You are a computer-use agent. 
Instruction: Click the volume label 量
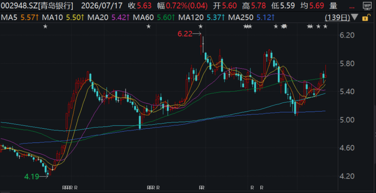pyautogui.click(x=333, y=6)
